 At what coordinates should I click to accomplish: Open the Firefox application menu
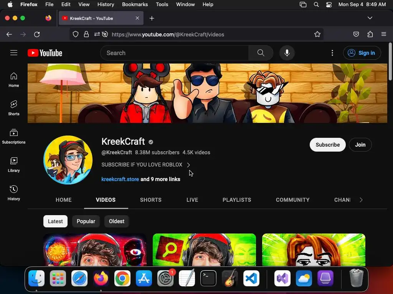pos(384,34)
